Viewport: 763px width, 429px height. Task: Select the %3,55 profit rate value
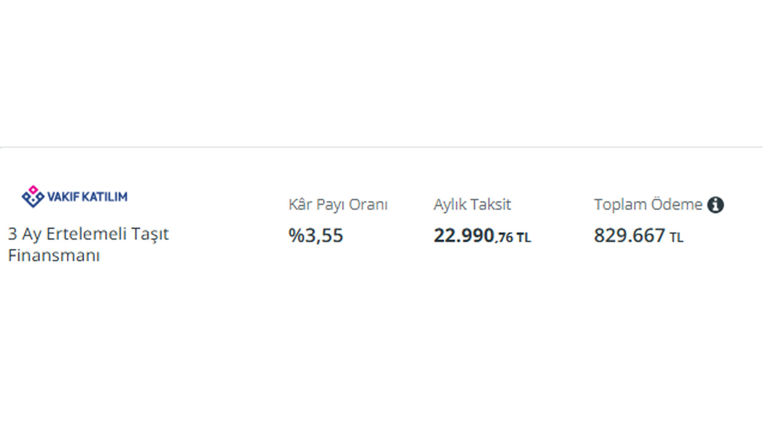coord(316,236)
